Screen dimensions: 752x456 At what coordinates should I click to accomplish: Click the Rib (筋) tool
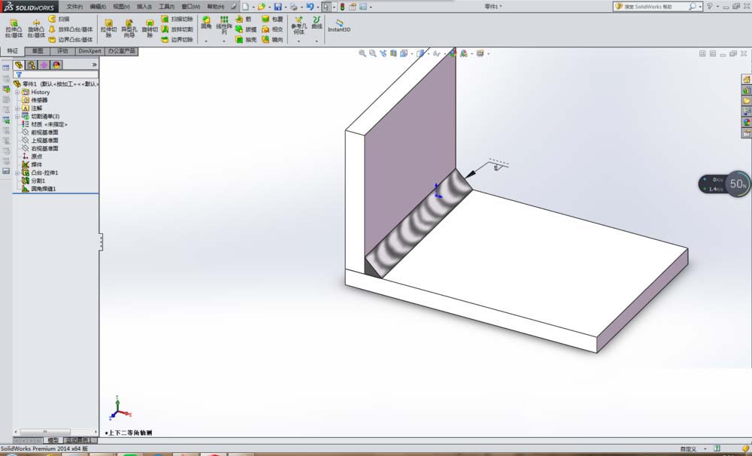(x=244, y=19)
